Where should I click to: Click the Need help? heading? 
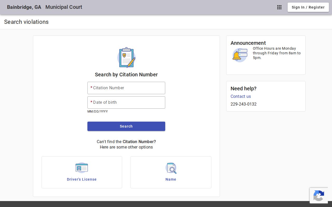(x=244, y=88)
